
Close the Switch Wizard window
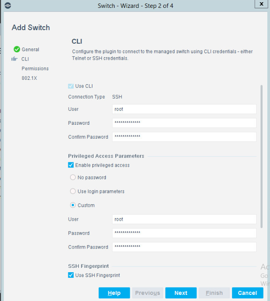(261, 4)
